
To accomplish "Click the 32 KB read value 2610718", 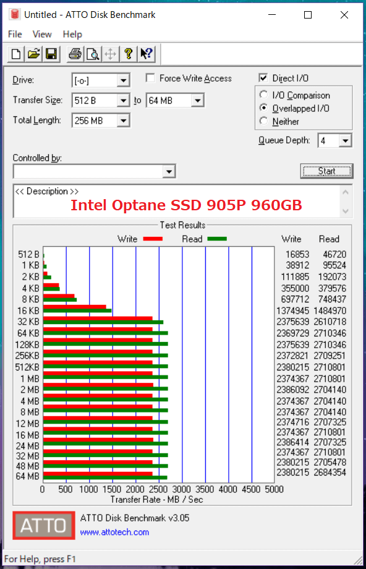I will click(330, 322).
